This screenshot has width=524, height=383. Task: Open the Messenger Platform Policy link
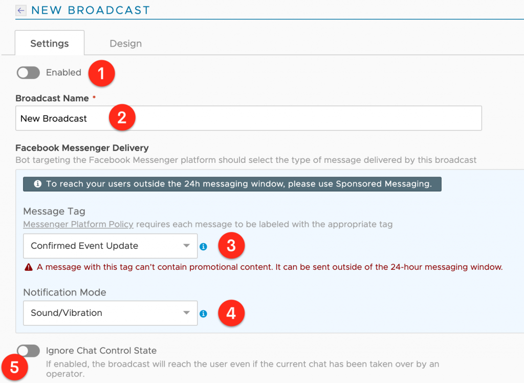[78, 224]
